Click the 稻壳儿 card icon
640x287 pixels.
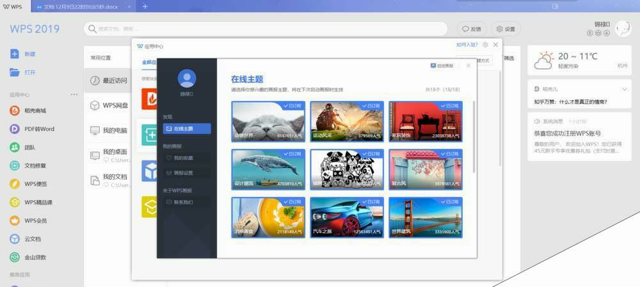(537, 89)
